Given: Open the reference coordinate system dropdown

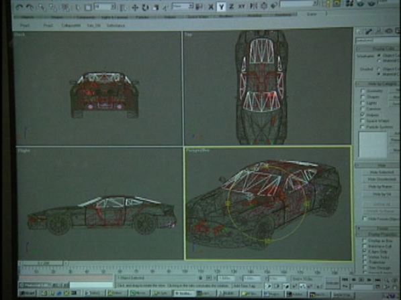Looking at the screenshot, I should pos(183,7).
